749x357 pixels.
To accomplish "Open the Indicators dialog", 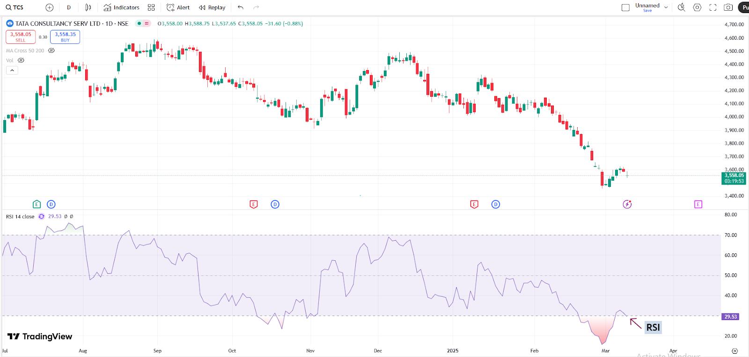I will tap(121, 7).
